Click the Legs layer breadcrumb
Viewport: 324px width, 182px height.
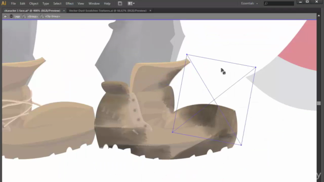pyautogui.click(x=17, y=16)
